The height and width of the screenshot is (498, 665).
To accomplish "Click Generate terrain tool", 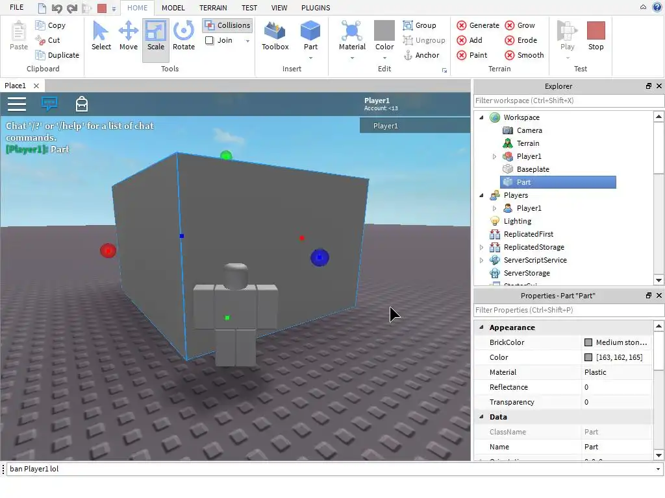I will (478, 25).
